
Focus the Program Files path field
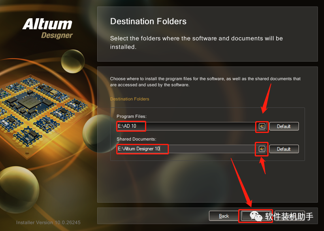(186, 126)
